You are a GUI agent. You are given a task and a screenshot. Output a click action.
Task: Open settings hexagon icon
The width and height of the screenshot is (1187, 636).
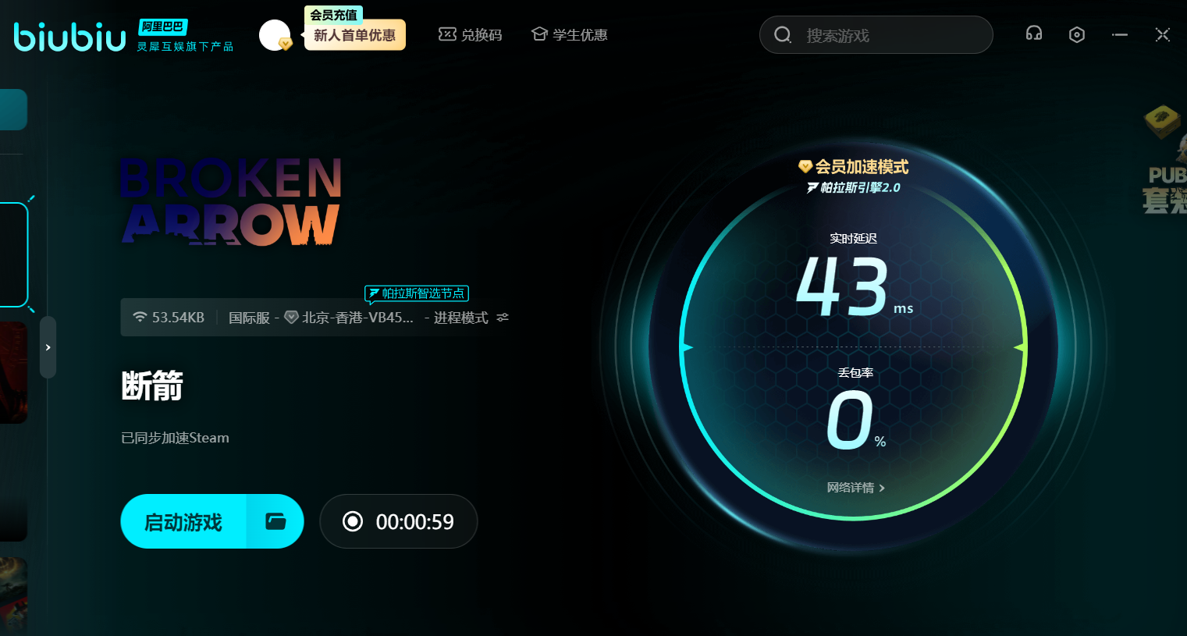[x=1077, y=34]
